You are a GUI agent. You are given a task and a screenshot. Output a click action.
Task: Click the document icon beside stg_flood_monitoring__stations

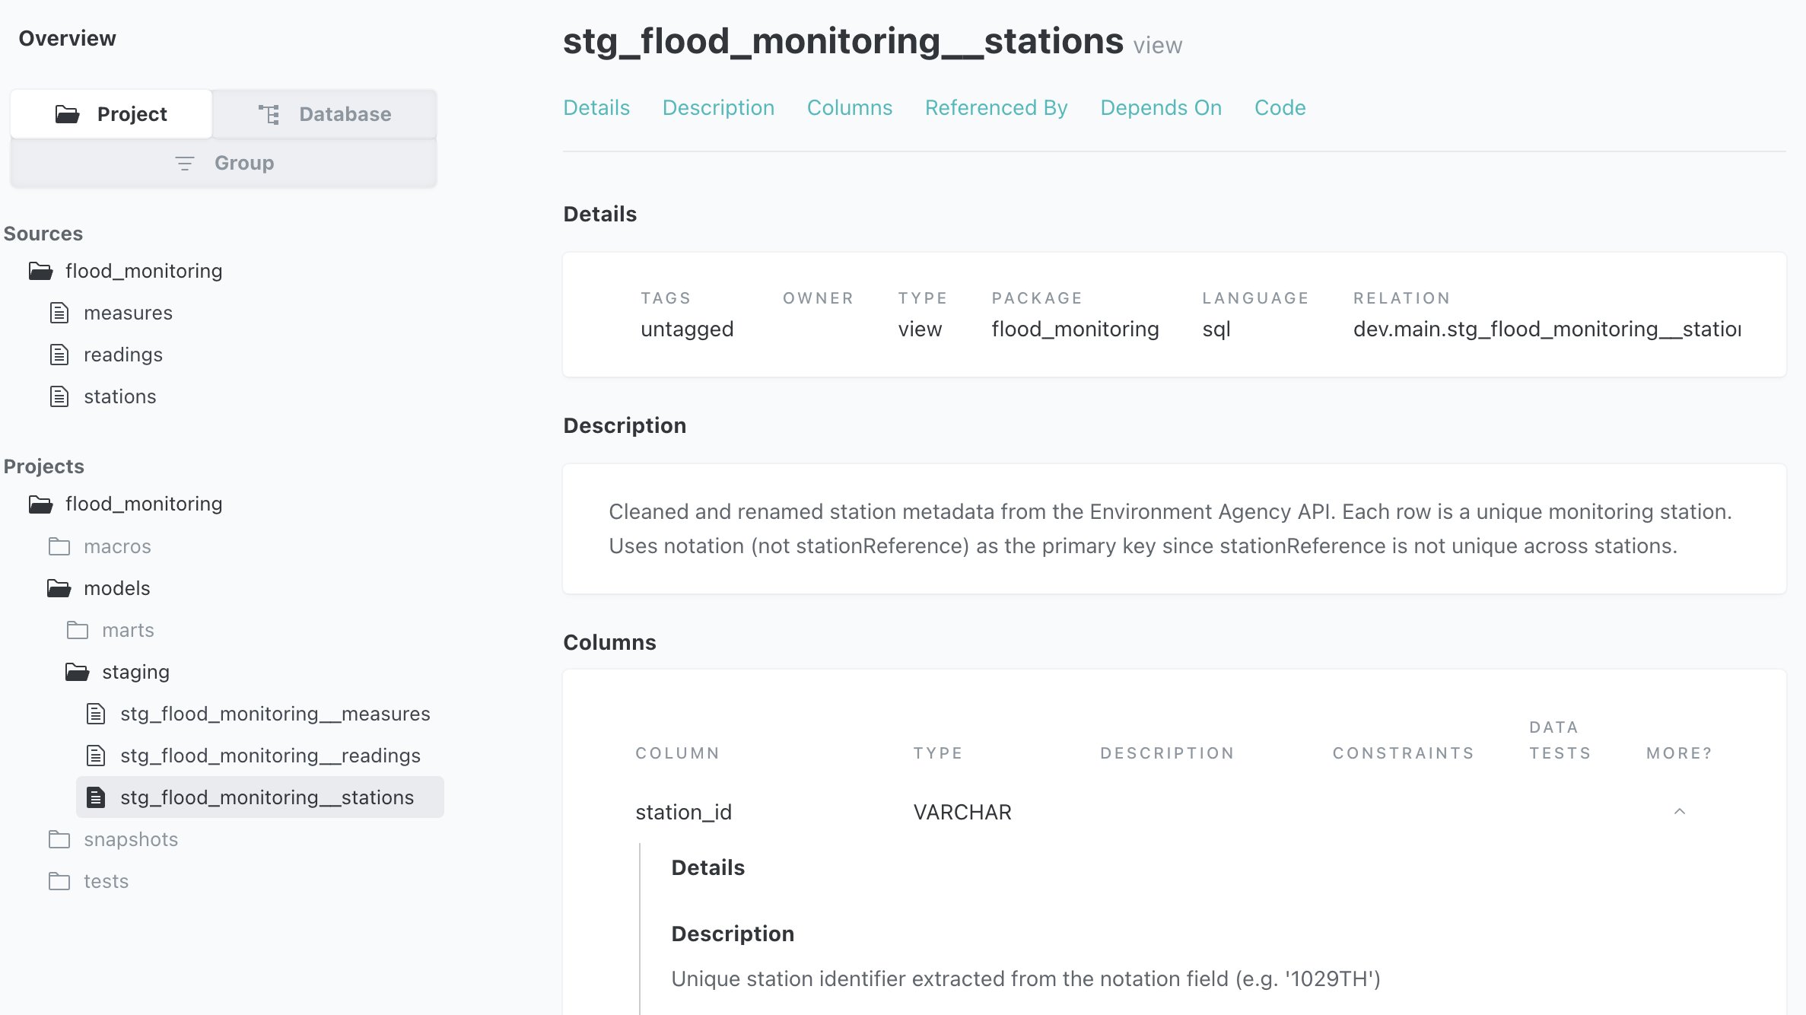tap(96, 797)
